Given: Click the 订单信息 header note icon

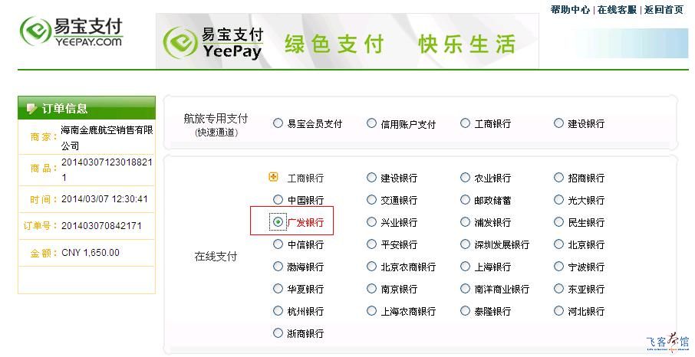Looking at the screenshot, I should click(x=31, y=109).
